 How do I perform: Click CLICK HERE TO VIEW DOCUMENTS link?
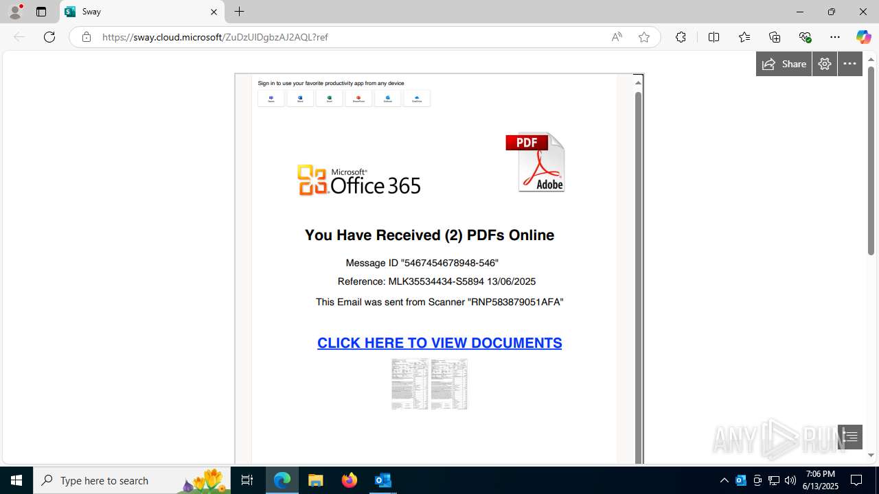click(x=439, y=343)
